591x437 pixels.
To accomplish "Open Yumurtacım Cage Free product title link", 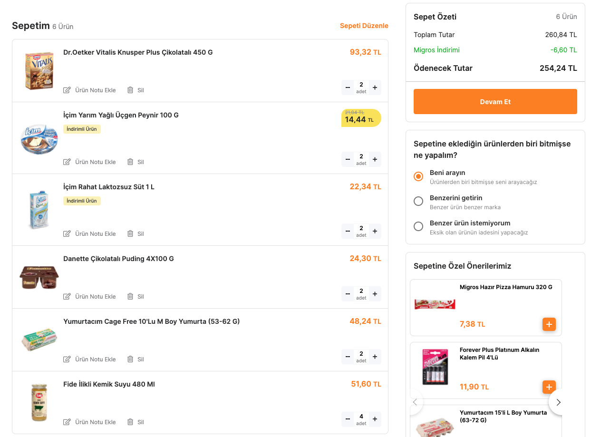I will pos(151,321).
